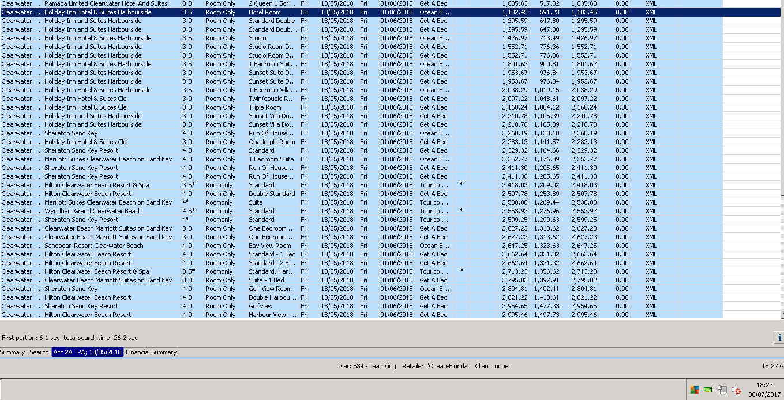Click the price 2,713.23 cell

(x=515, y=271)
